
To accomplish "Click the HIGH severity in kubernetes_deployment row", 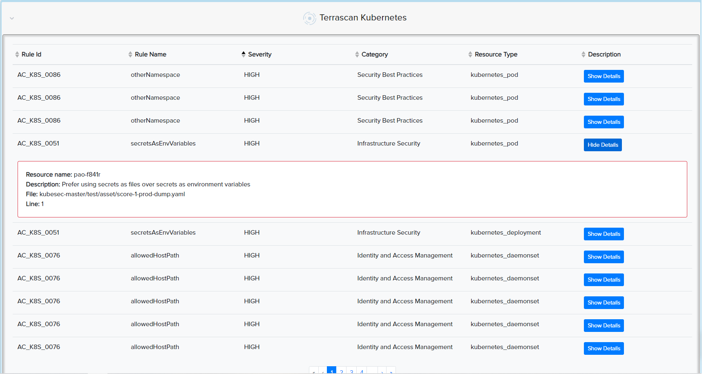I will [252, 233].
